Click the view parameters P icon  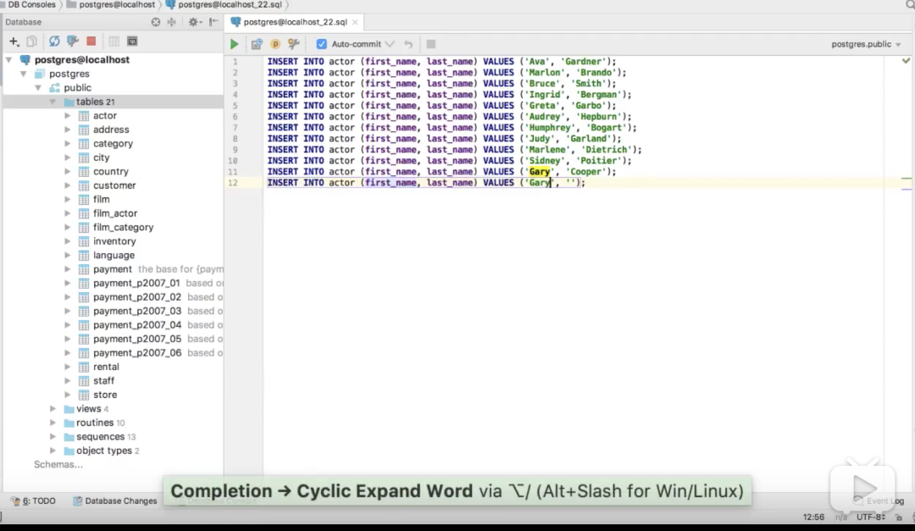(x=274, y=44)
